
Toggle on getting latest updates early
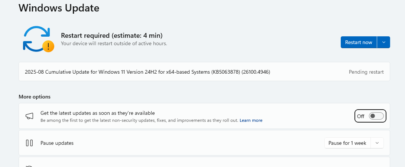tap(376, 116)
